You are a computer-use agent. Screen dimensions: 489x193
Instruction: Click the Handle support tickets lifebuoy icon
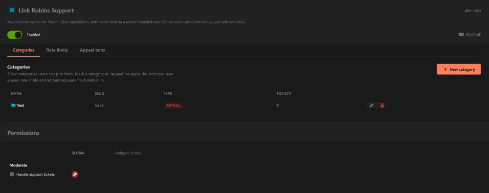click(12, 174)
